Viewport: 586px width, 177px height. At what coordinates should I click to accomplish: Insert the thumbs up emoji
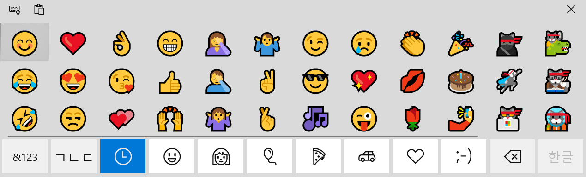point(170,81)
